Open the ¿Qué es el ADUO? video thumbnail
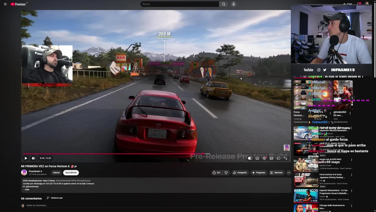376x212 pixels. (x=306, y=149)
